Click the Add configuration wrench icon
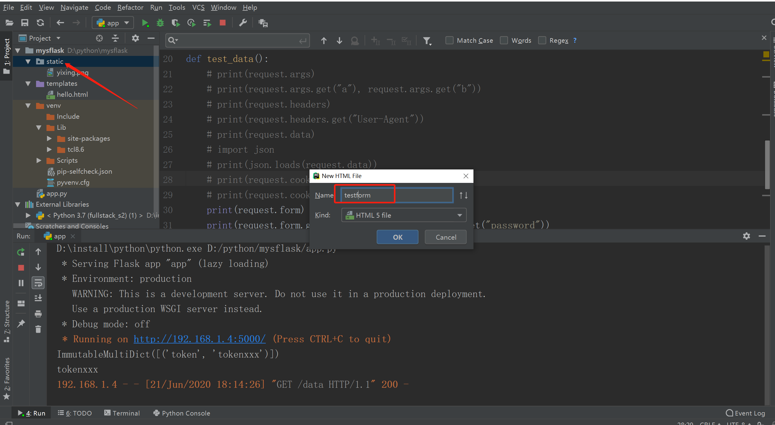 pos(243,22)
